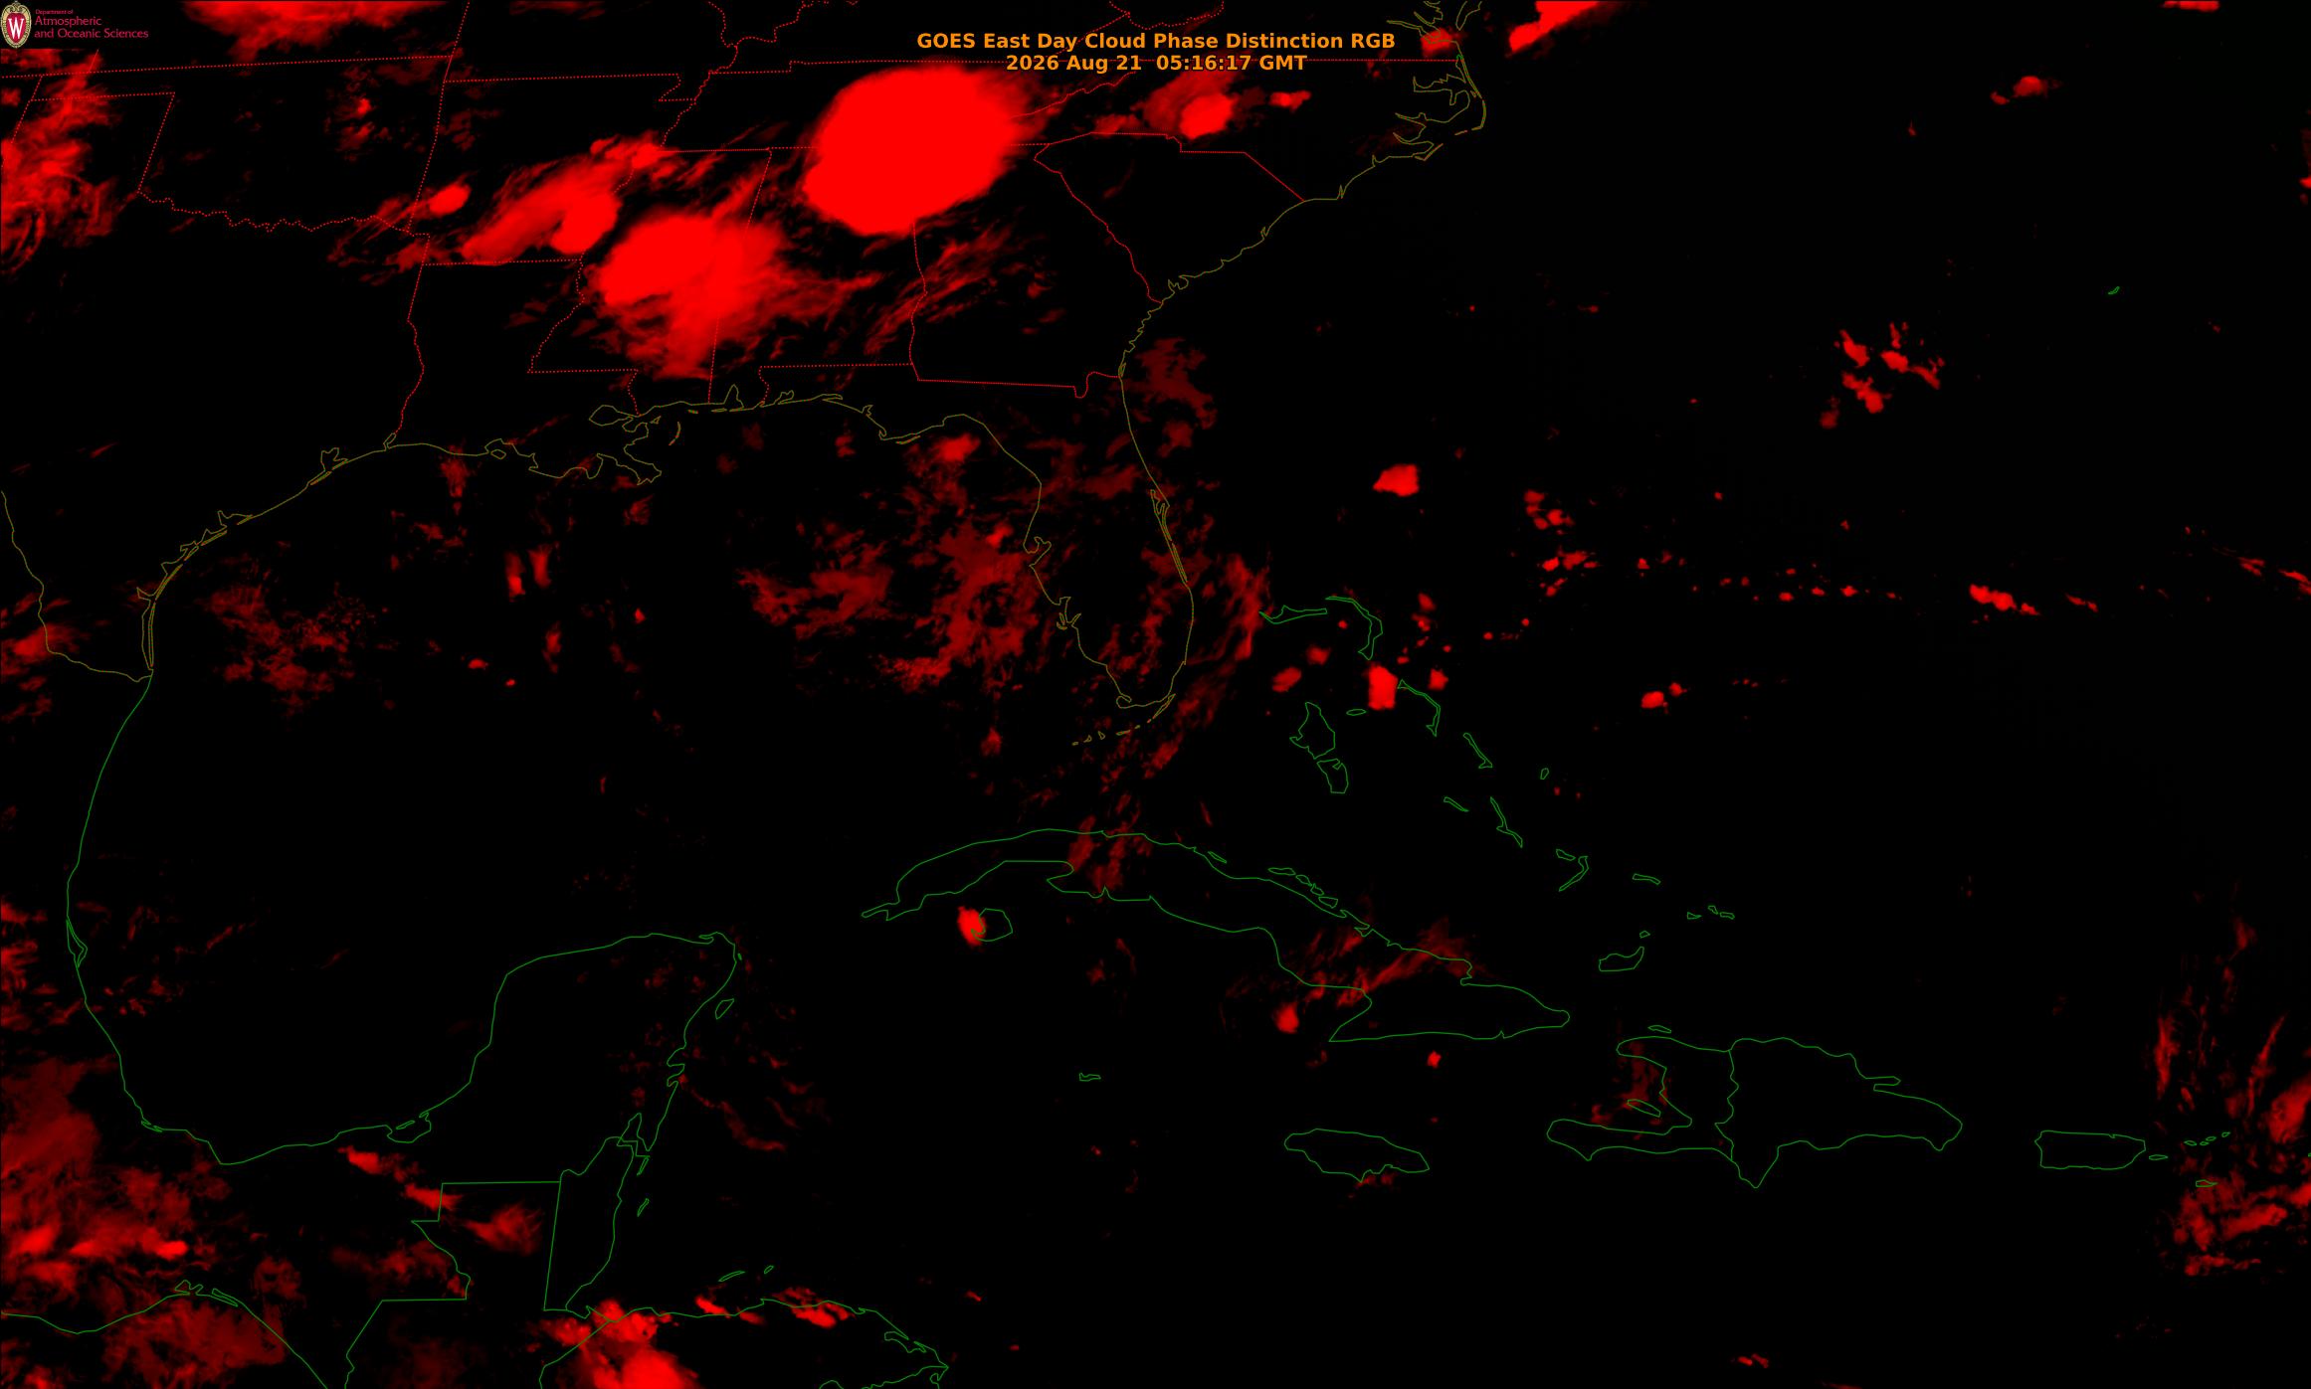2311x1389 pixels.
Task: Click the UW-Madison crest logo
Action: tap(16, 25)
